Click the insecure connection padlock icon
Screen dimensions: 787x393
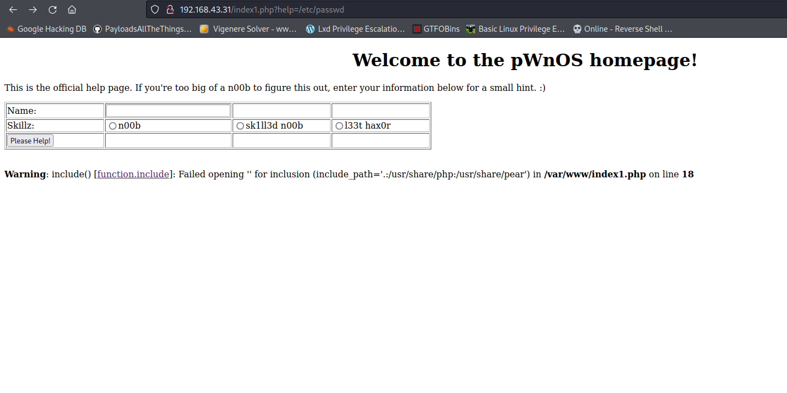170,10
